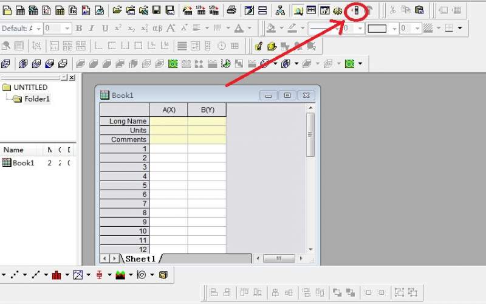Toggle Superscript formatting
Image resolution: width=486 pixels, height=304 pixels.
click(x=118, y=28)
